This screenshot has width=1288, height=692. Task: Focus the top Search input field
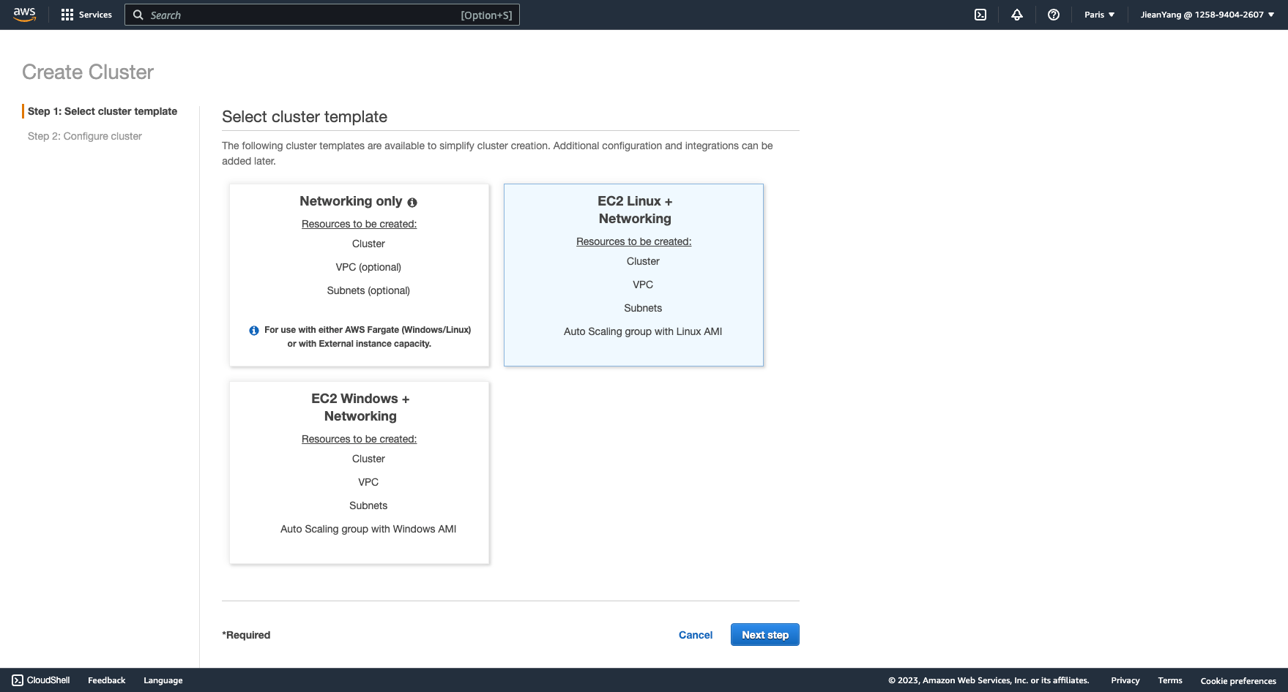click(x=322, y=15)
